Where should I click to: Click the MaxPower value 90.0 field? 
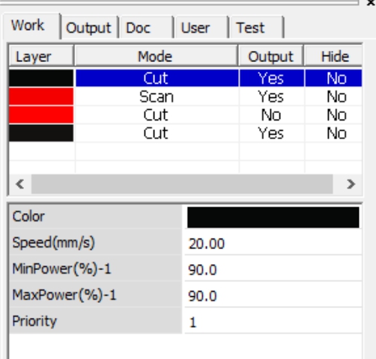coord(273,295)
